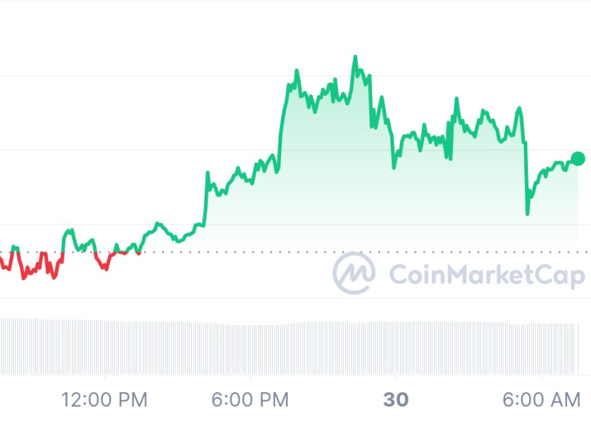Image resolution: width=591 pixels, height=421 pixels.
Task: Click the bold 30 date label
Action: (396, 399)
